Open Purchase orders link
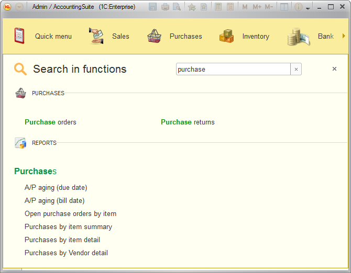The image size is (351, 273). pos(50,122)
